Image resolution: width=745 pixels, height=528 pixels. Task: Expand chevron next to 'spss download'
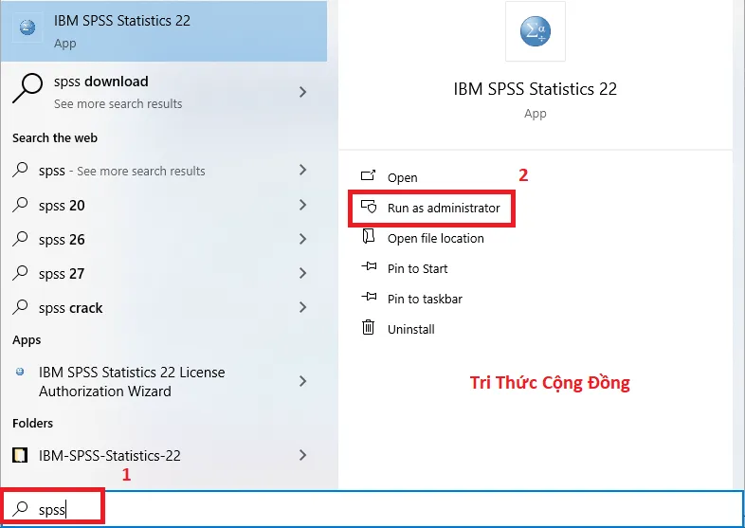point(302,92)
